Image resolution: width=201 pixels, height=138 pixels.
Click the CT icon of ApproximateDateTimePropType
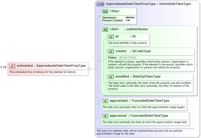click(100, 4)
